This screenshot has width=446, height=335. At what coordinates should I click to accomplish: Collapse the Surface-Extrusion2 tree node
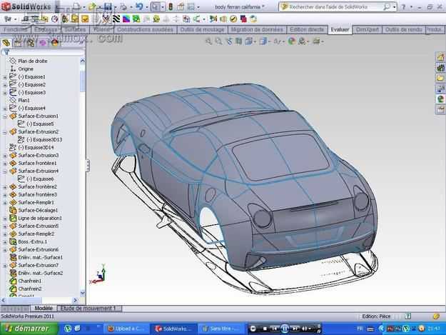[5, 132]
